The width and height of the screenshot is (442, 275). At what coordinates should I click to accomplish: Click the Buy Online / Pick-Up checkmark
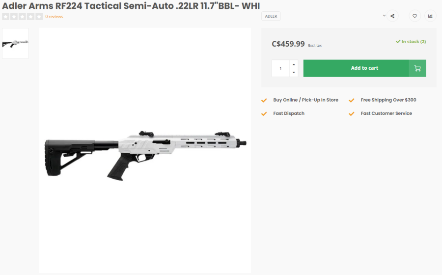264,100
